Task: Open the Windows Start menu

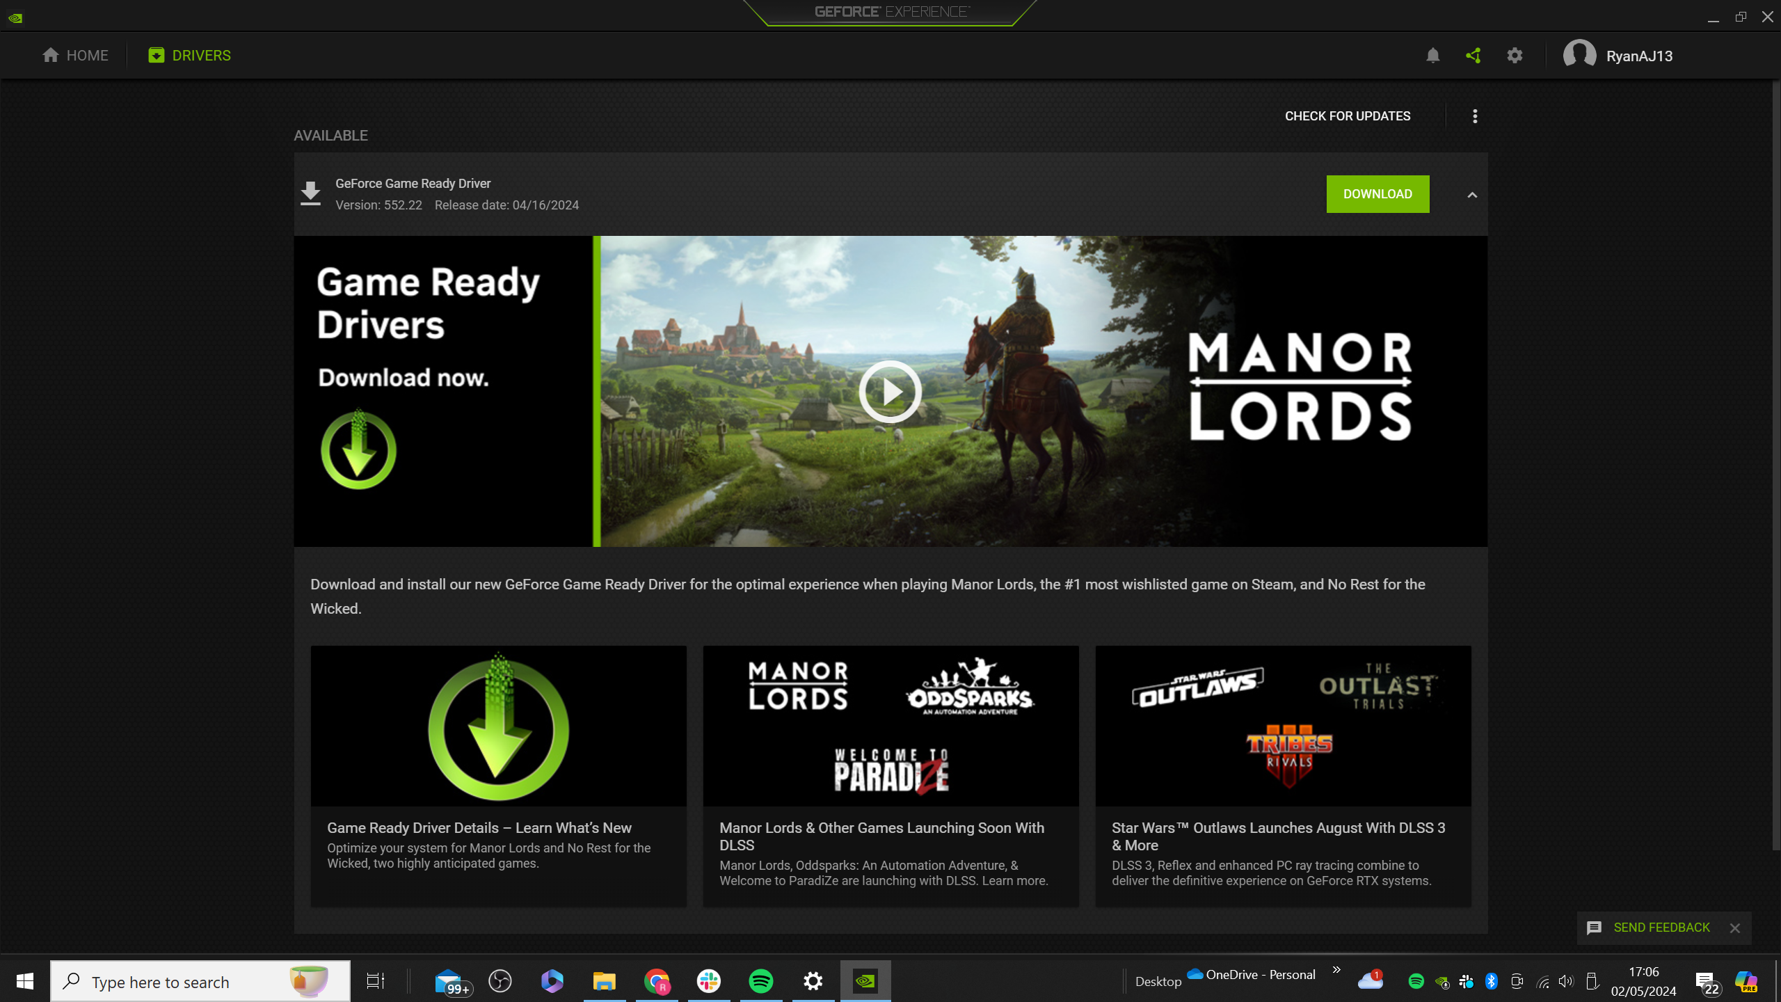Action: (x=25, y=981)
